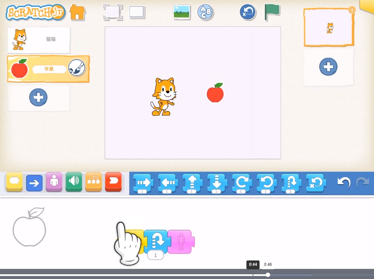The height and width of the screenshot is (279, 374).
Task: Pick the Move Left block
Action: pyautogui.click(x=168, y=184)
